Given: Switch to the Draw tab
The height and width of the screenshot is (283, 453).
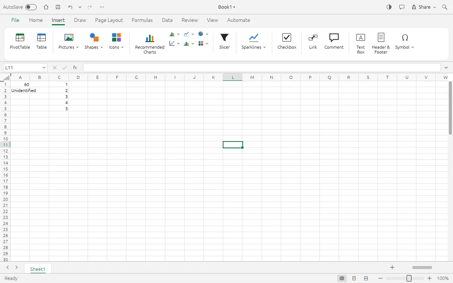Looking at the screenshot, I should (80, 20).
